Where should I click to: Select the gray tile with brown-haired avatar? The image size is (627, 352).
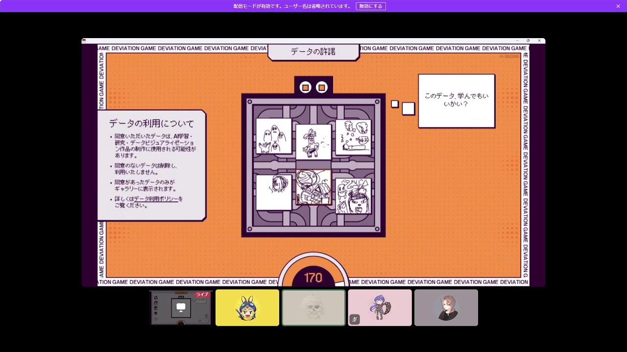click(446, 308)
